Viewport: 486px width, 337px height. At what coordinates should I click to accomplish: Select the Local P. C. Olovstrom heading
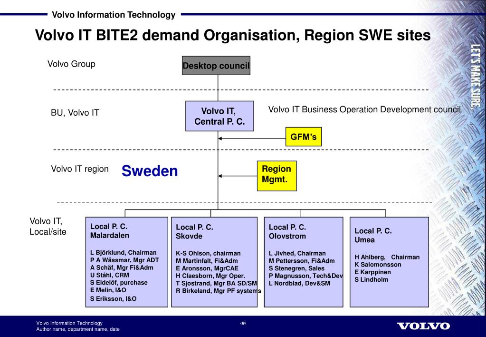pyautogui.click(x=287, y=232)
